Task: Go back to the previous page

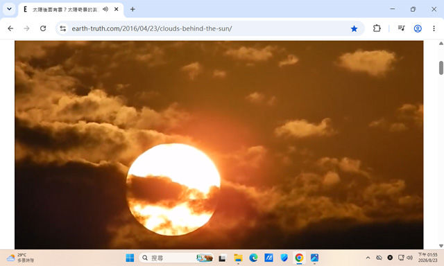Action: tap(10, 28)
